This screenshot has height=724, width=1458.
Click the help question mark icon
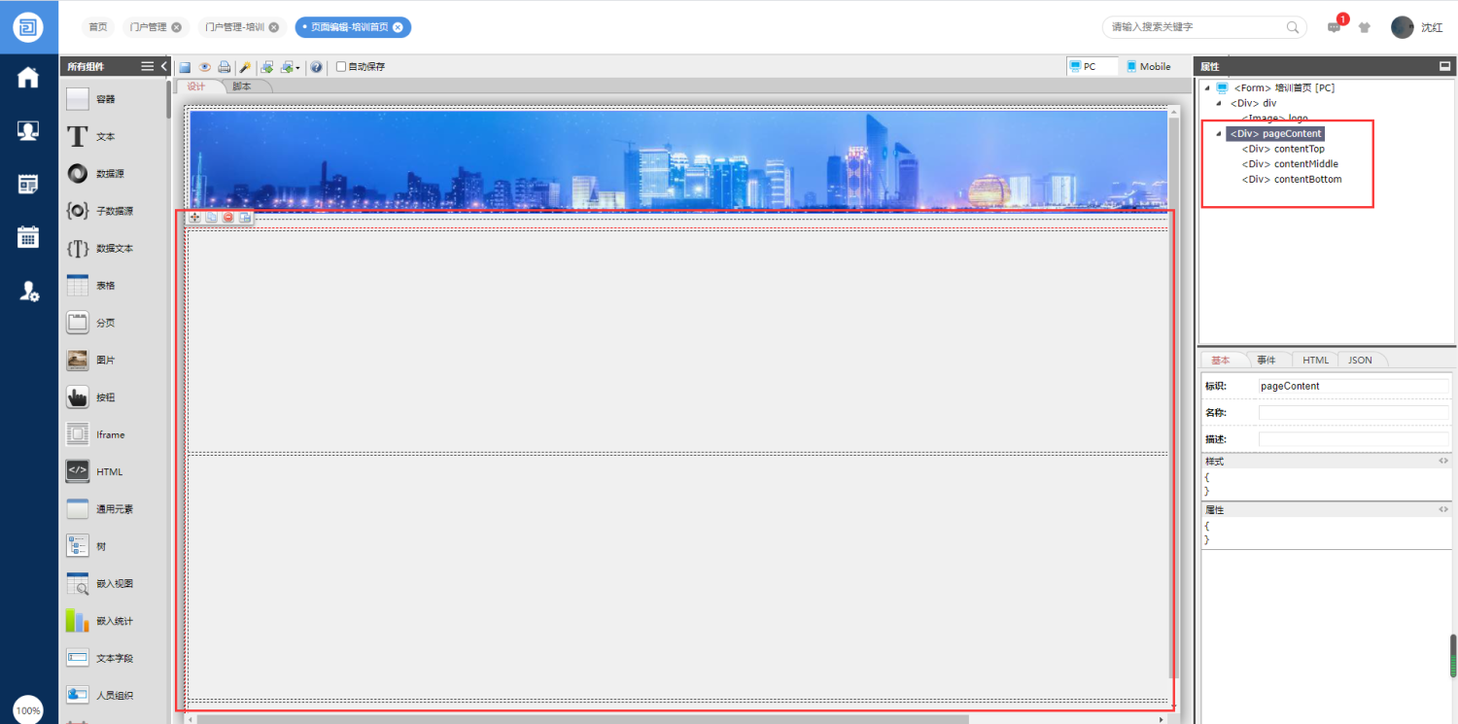coord(317,67)
